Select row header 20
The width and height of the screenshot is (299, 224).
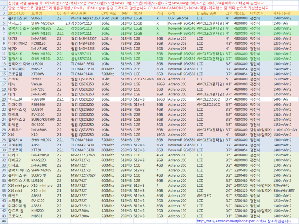click(4, 99)
